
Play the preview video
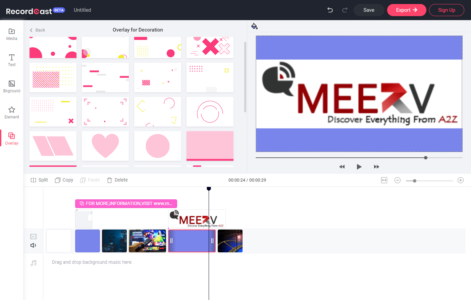click(359, 167)
